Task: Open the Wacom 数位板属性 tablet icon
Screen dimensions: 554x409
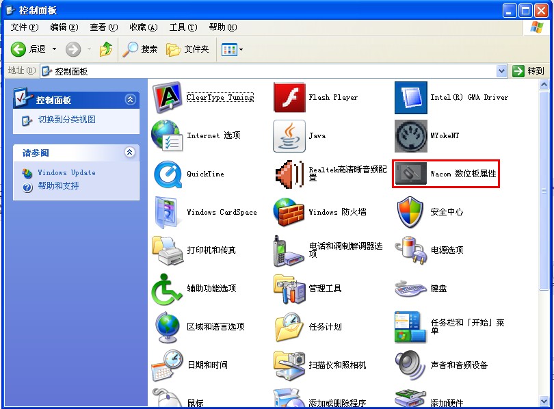Action: (410, 174)
